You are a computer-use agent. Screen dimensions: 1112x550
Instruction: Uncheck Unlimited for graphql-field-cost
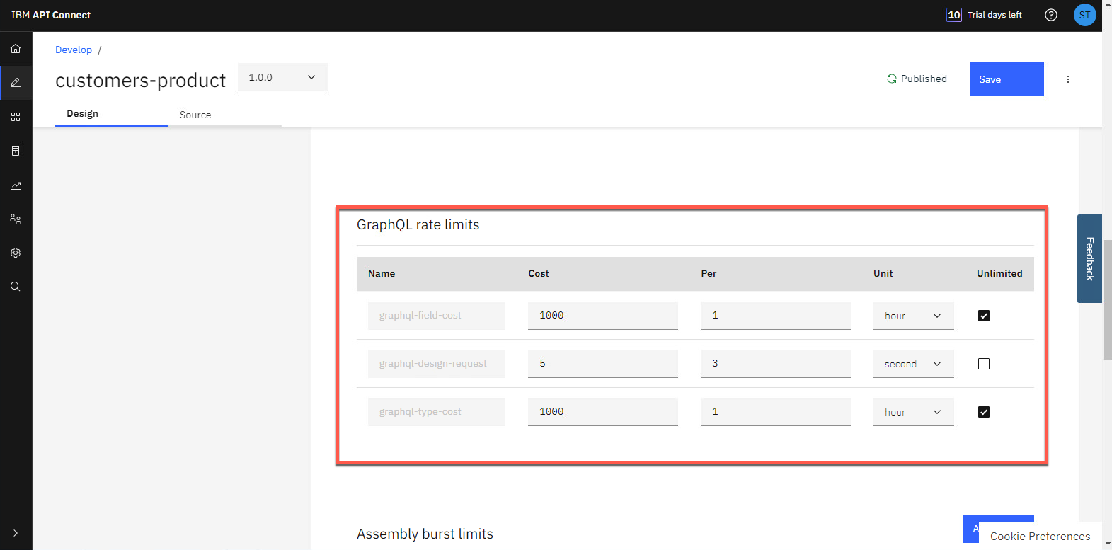coord(984,316)
